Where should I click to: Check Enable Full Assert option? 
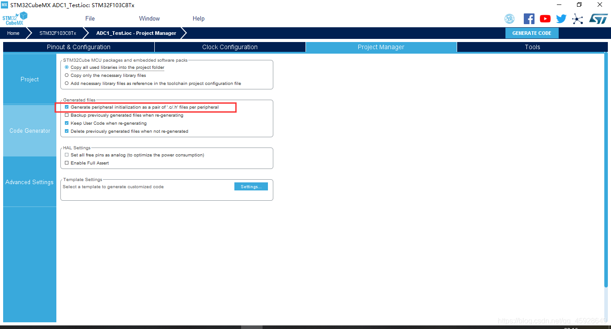pos(67,163)
